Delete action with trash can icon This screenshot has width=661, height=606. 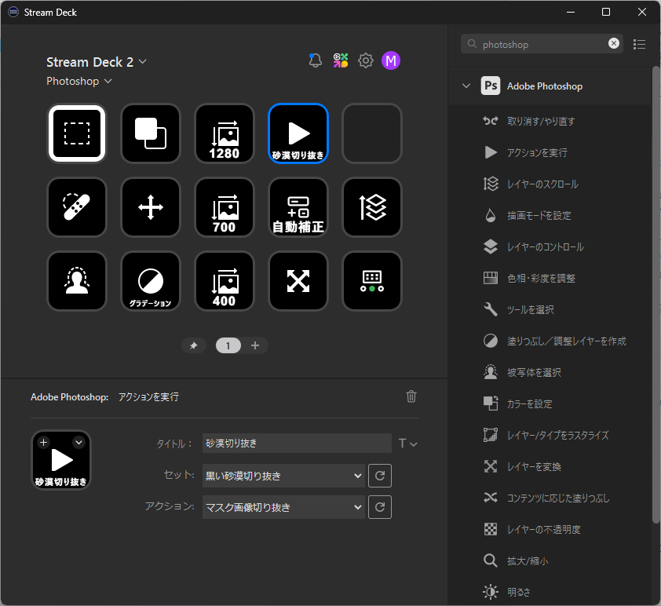[411, 396]
